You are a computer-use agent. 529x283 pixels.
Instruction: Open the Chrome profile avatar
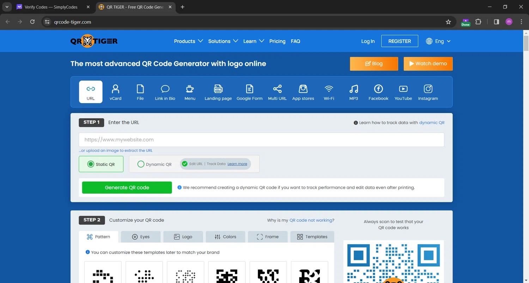point(509,22)
